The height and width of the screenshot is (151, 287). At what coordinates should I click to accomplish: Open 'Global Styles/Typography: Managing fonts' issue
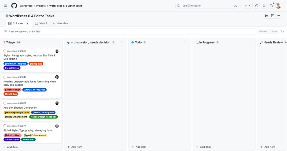click(x=28, y=130)
